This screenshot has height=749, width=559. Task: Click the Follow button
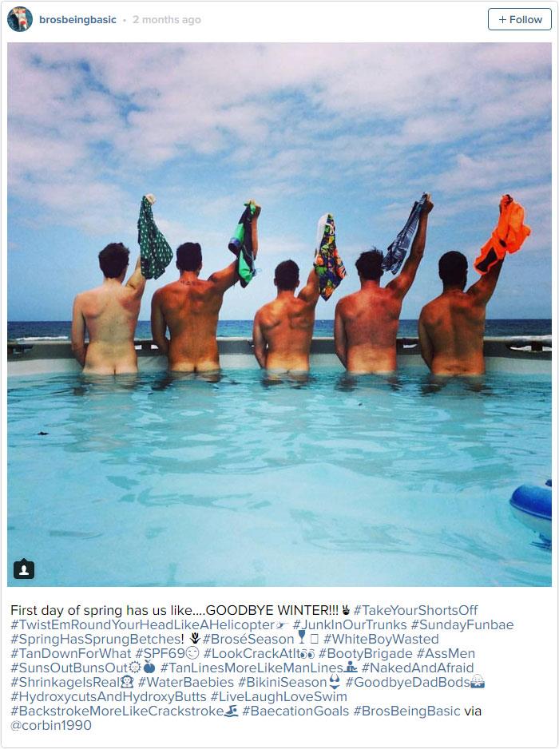tap(520, 19)
